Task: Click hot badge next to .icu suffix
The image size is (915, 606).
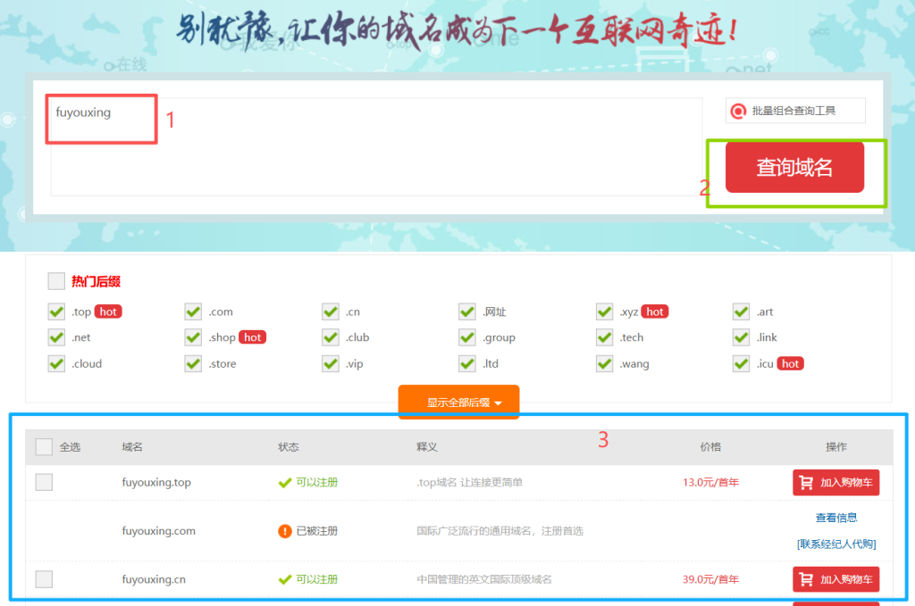Action: coord(790,363)
